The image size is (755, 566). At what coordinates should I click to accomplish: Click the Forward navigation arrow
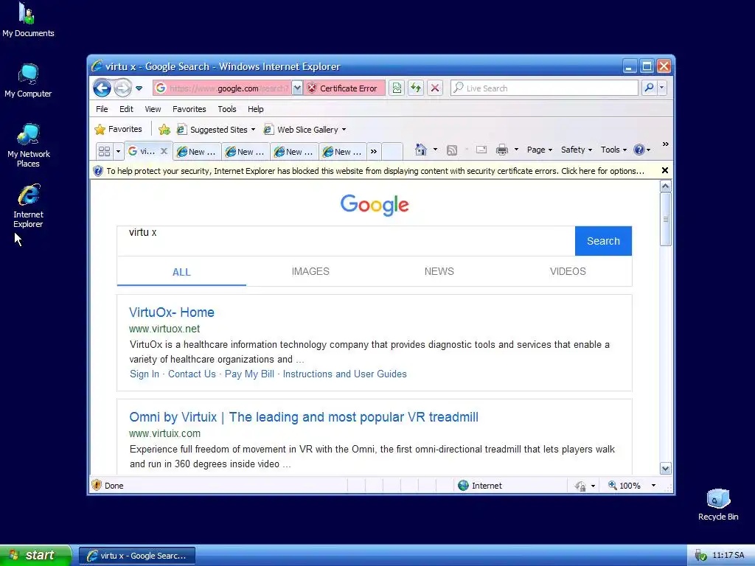[x=123, y=88]
